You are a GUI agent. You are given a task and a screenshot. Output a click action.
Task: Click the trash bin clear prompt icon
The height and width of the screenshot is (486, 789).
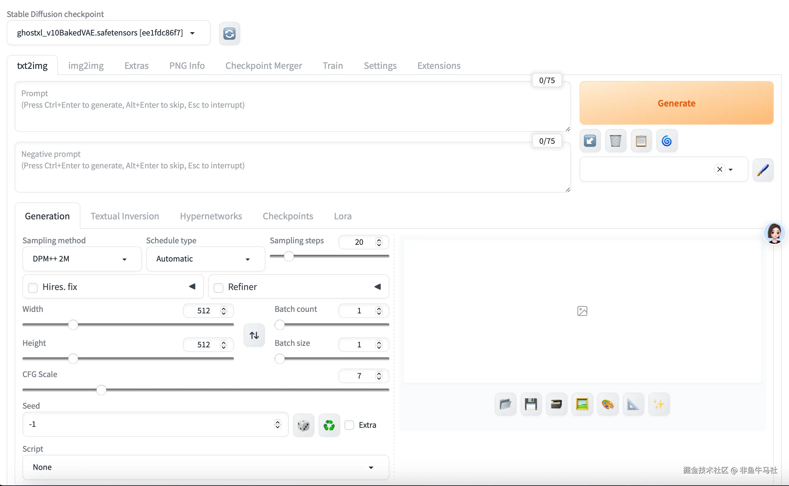point(615,141)
